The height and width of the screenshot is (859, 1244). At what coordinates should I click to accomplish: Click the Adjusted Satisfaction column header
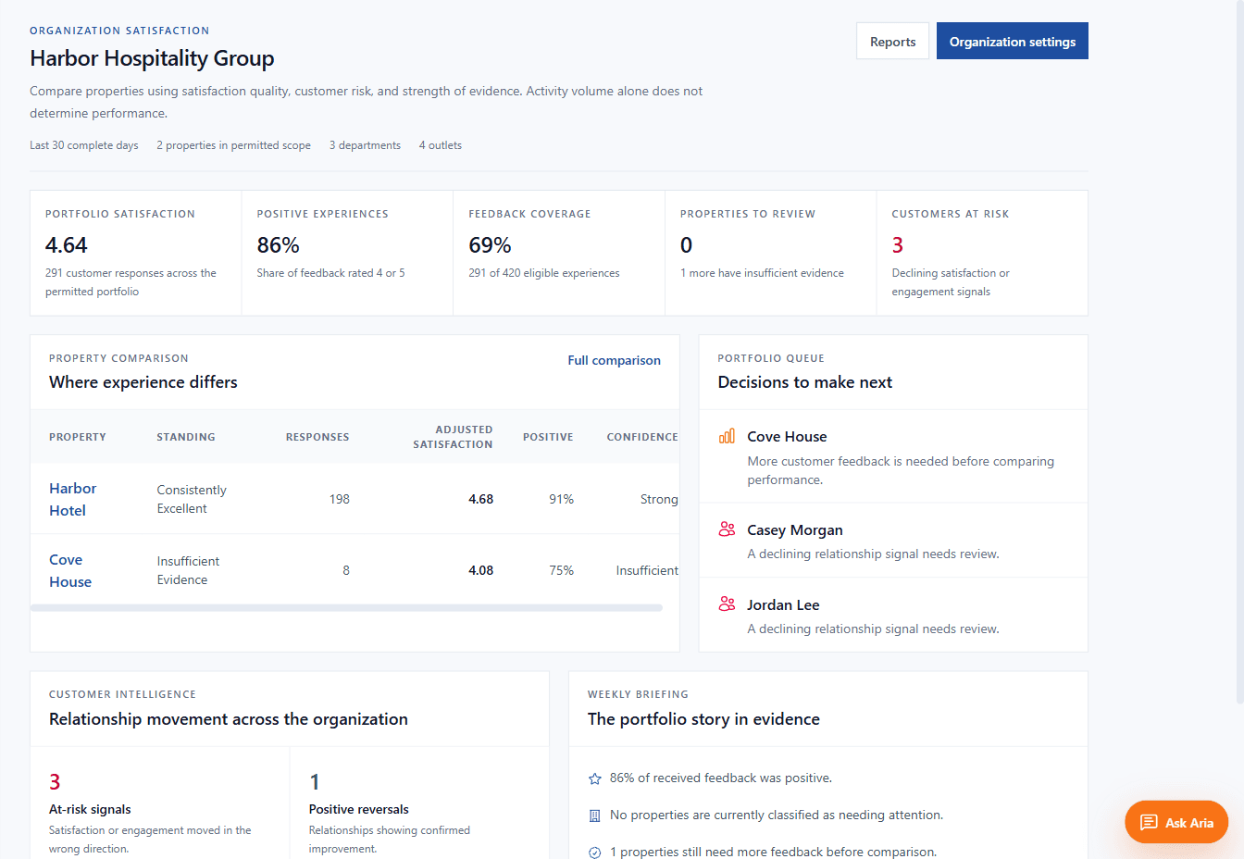(453, 437)
